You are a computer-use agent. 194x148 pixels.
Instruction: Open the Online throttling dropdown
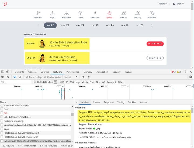(x=71, y=77)
